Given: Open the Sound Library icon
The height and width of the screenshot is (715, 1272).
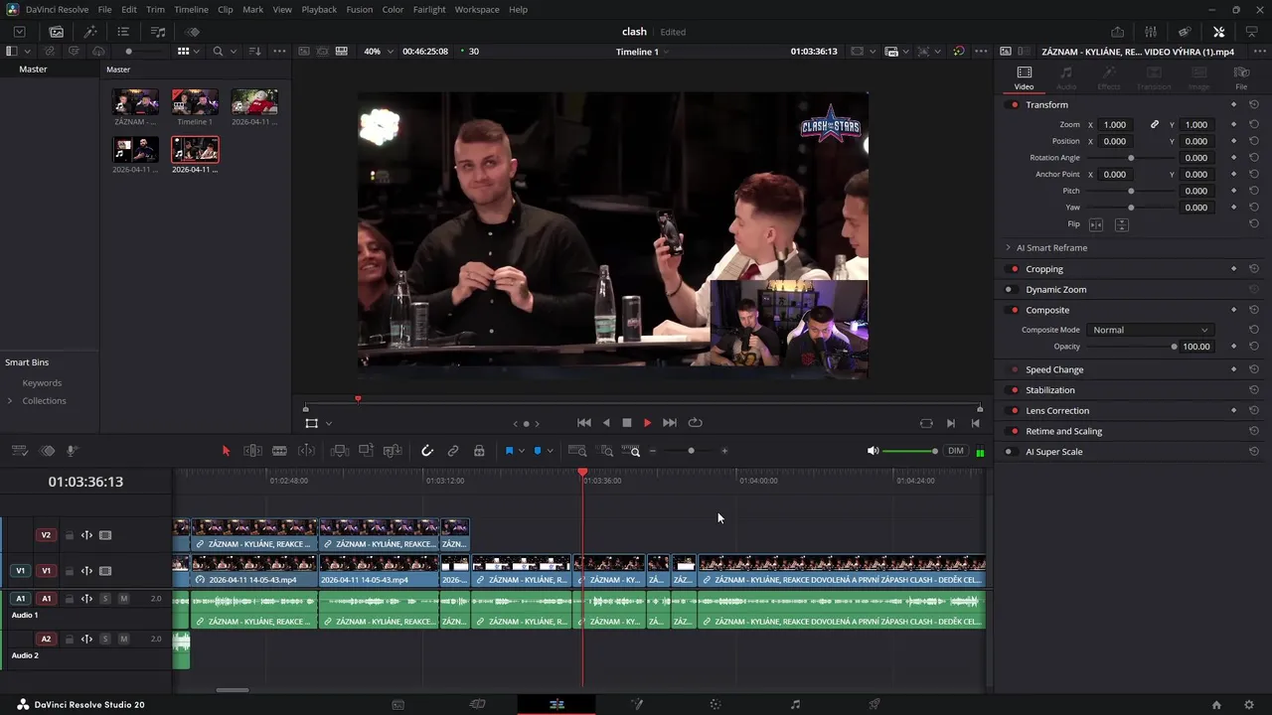Looking at the screenshot, I should click(x=158, y=32).
